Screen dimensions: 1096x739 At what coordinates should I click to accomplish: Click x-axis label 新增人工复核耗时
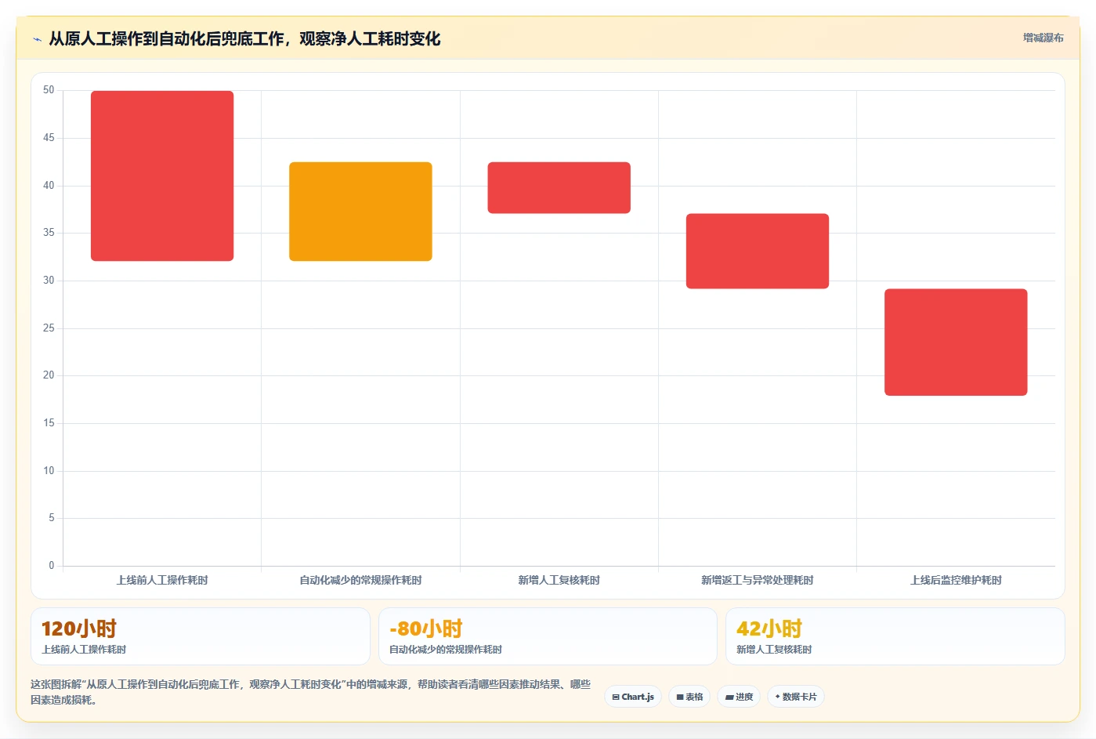click(559, 580)
